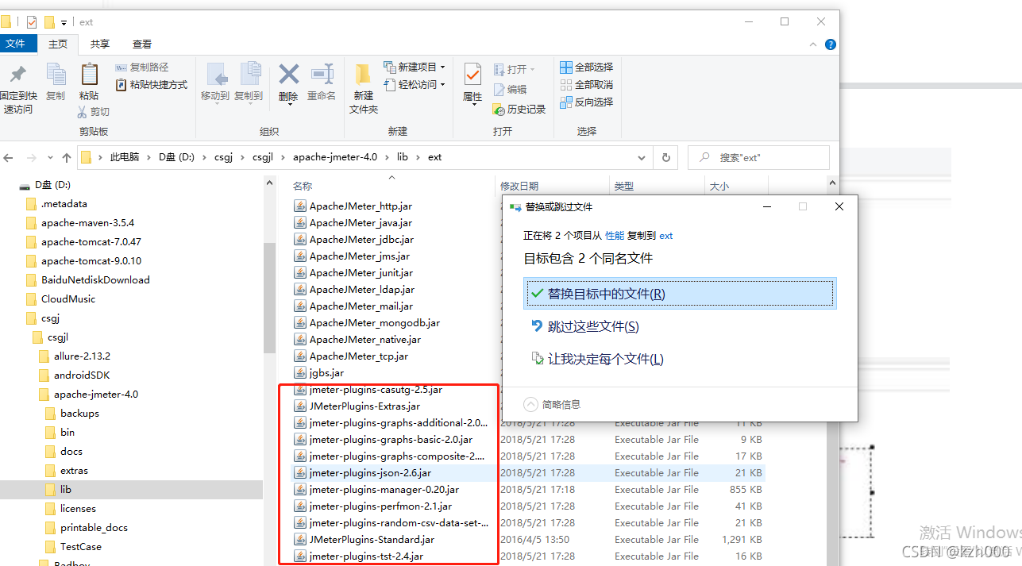This screenshot has width=1022, height=566.
Task: Expand the dialog's brief info chevron
Action: pos(531,404)
